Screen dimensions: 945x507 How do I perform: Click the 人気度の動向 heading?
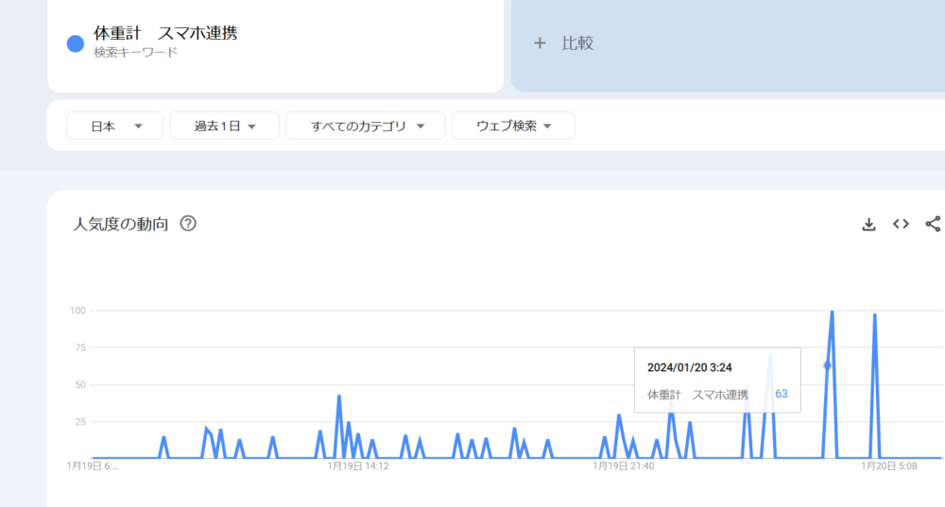pyautogui.click(x=121, y=224)
